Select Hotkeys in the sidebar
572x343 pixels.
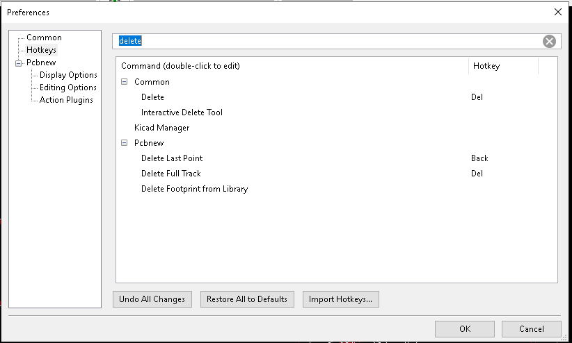pos(41,50)
